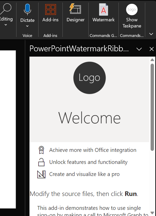The width and height of the screenshot is (156, 216).
Task: Click the taskpane scrollbar down arrow
Action: tap(152, 213)
